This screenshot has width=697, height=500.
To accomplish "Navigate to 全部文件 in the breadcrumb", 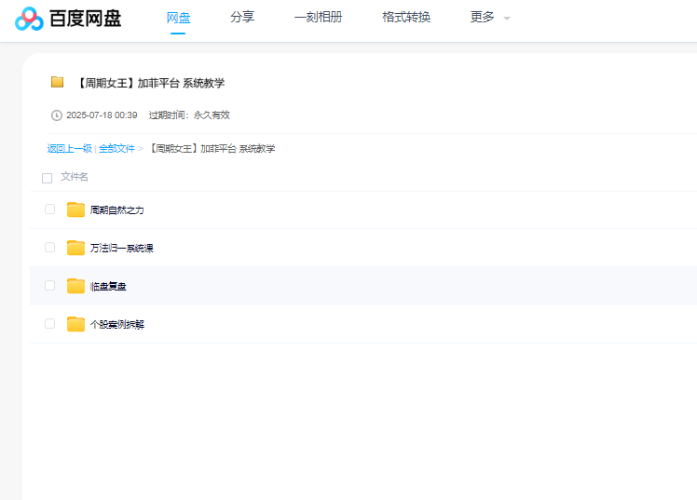I will coord(116,149).
